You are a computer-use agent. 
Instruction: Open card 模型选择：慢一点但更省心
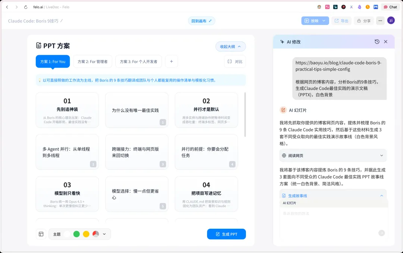(137, 194)
